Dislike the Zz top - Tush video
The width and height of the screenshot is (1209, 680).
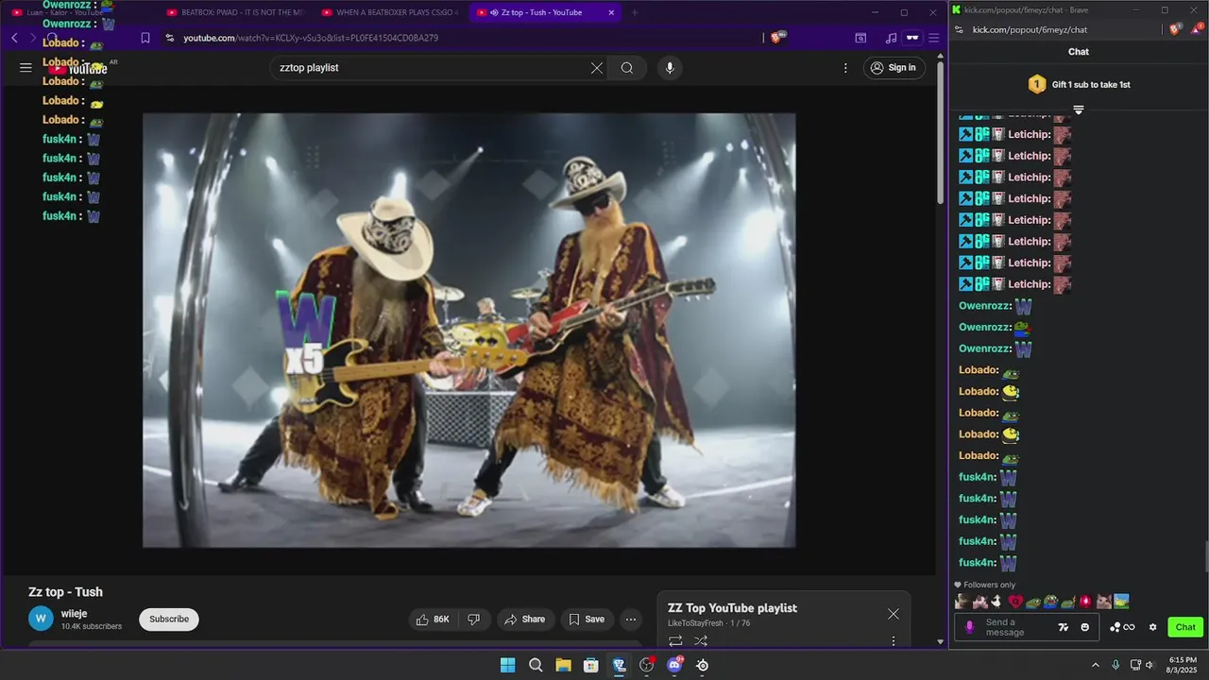pyautogui.click(x=474, y=620)
